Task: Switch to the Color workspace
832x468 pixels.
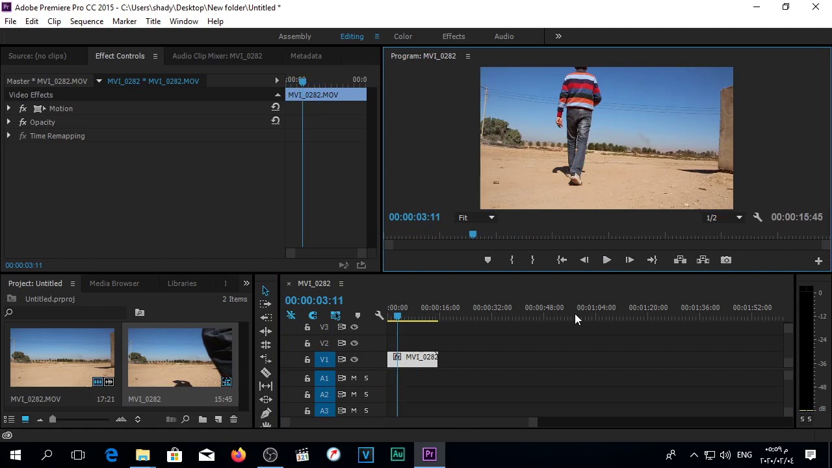Action: (403, 36)
